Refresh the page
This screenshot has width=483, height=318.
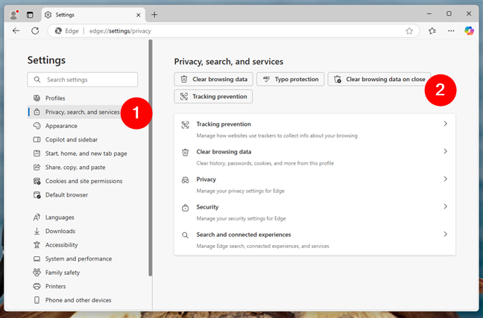[35, 31]
